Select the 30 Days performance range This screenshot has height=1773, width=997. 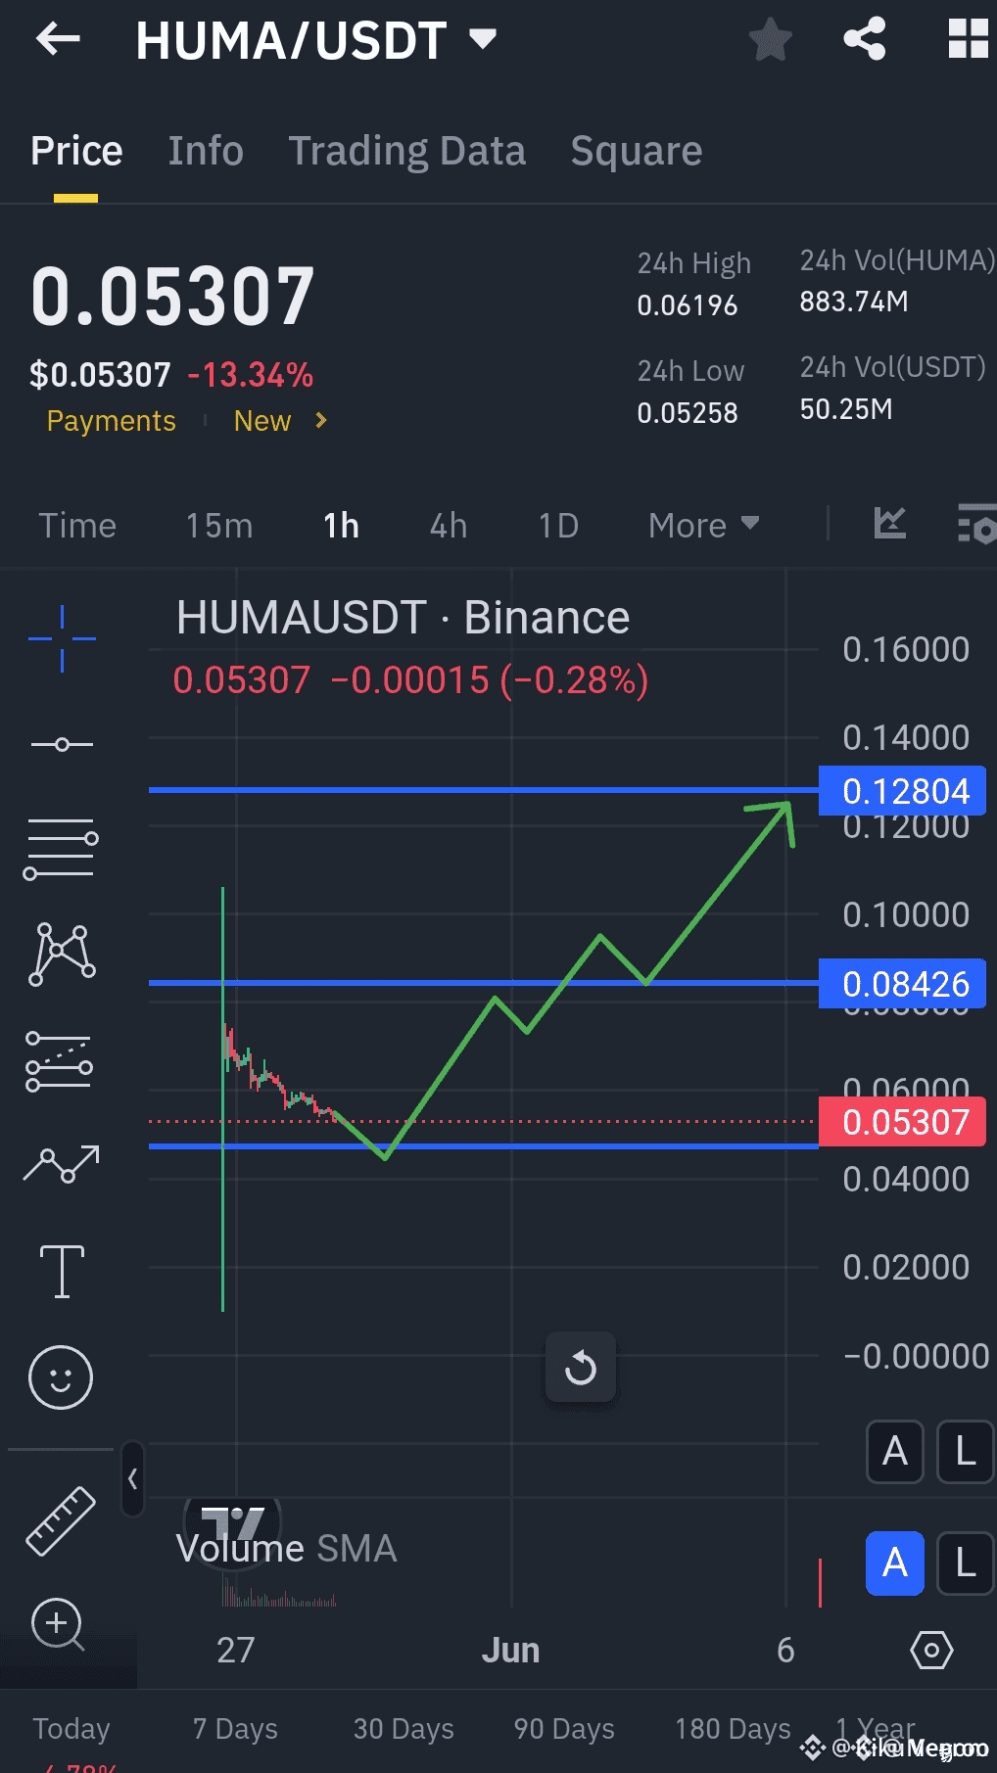tap(404, 1729)
